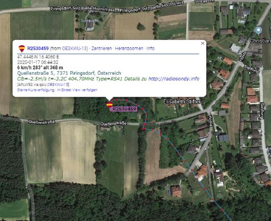Open the http://radiosondy.info link
271x221 pixels.
click(x=174, y=79)
